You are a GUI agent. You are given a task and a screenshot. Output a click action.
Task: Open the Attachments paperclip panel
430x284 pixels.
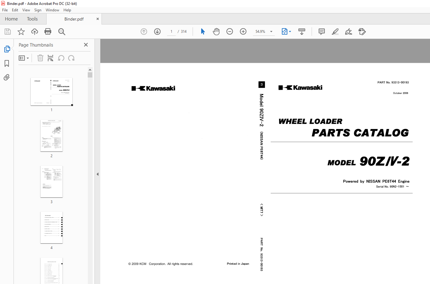[x=7, y=77]
